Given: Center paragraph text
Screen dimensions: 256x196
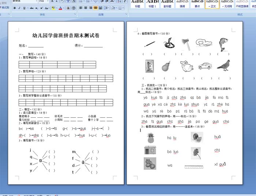Looking at the screenshot, I should tap(86, 8).
